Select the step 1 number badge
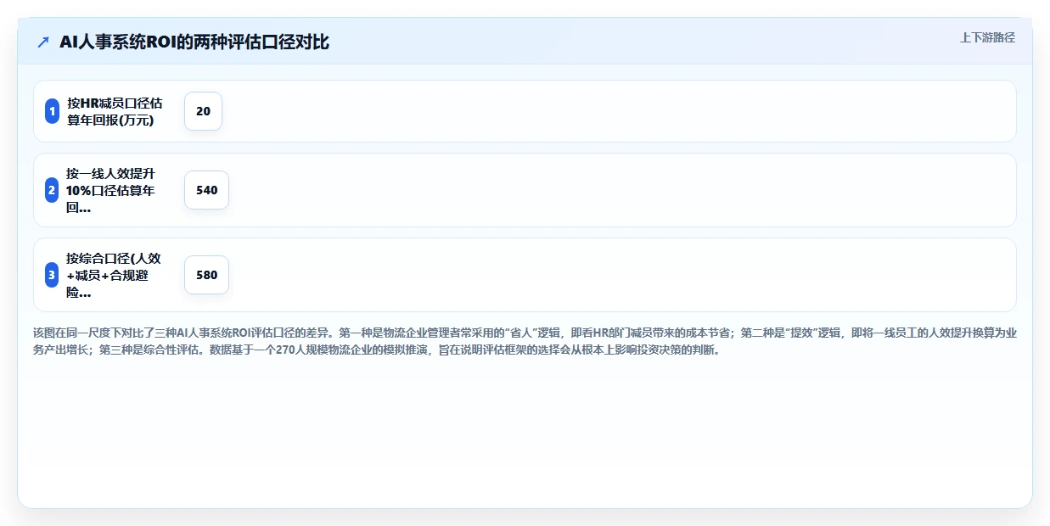Screen dimensions: 1050x526 (52, 111)
